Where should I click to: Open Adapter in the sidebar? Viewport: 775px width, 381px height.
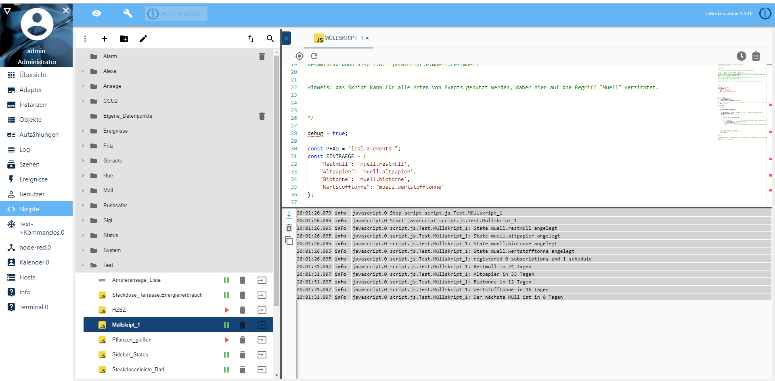click(36, 90)
